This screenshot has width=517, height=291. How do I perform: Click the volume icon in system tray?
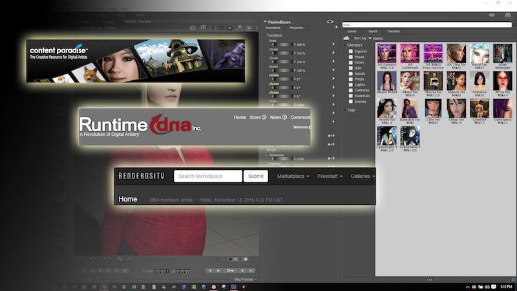pyautogui.click(x=487, y=287)
